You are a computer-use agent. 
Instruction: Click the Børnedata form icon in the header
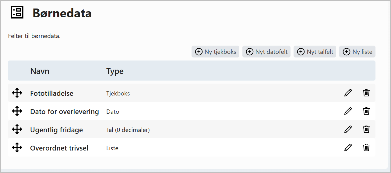17,12
